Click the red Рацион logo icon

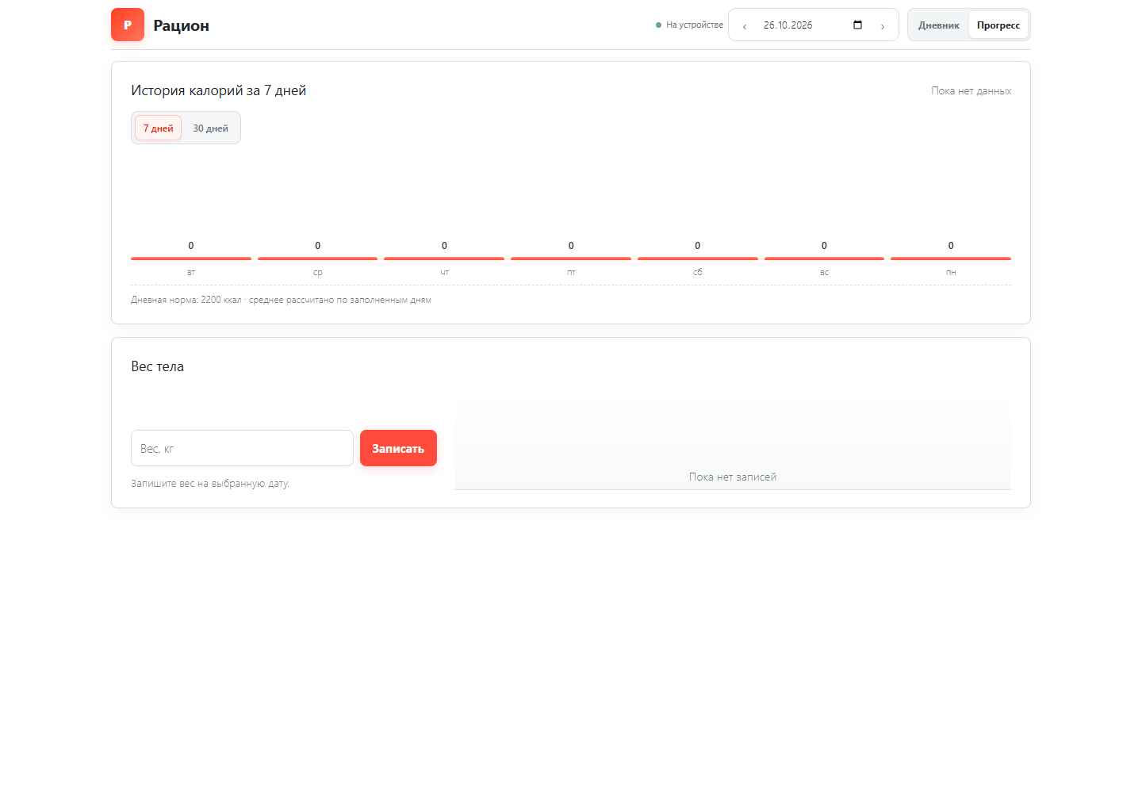tap(128, 25)
